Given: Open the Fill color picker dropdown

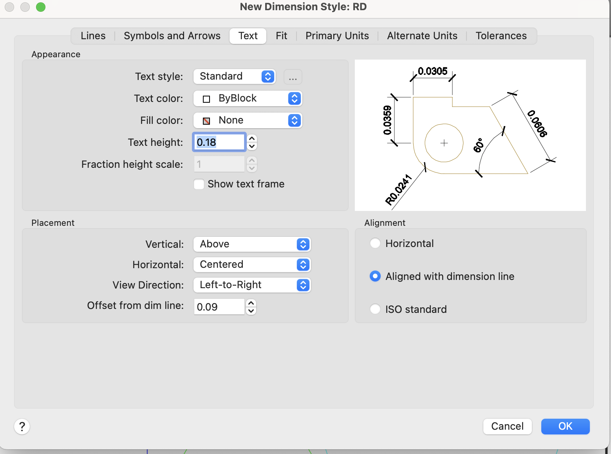Looking at the screenshot, I should pos(248,120).
